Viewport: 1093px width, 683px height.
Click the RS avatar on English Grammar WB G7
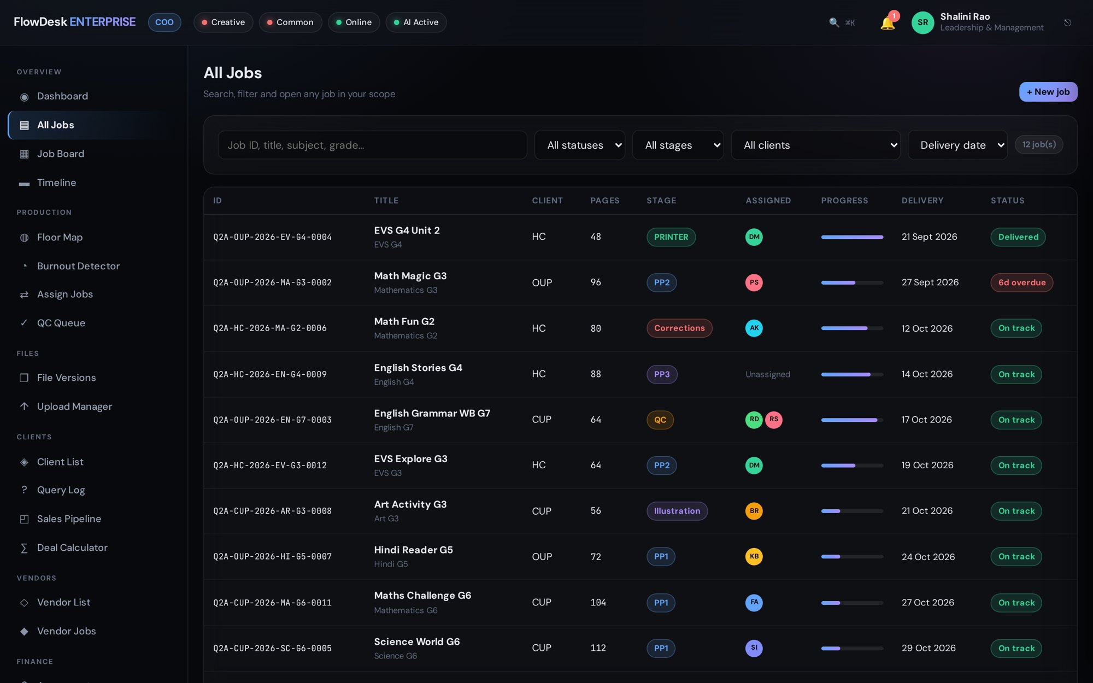(x=774, y=420)
